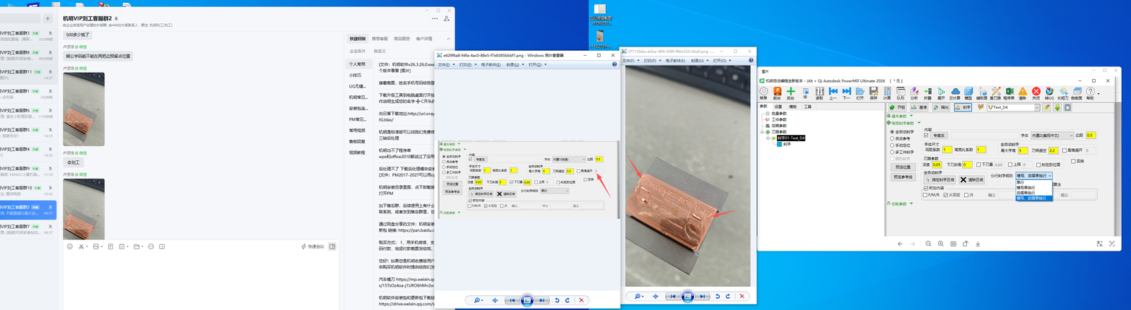
Task: Switch to 客户详情 tab in chat side panel
Action: [x=424, y=39]
